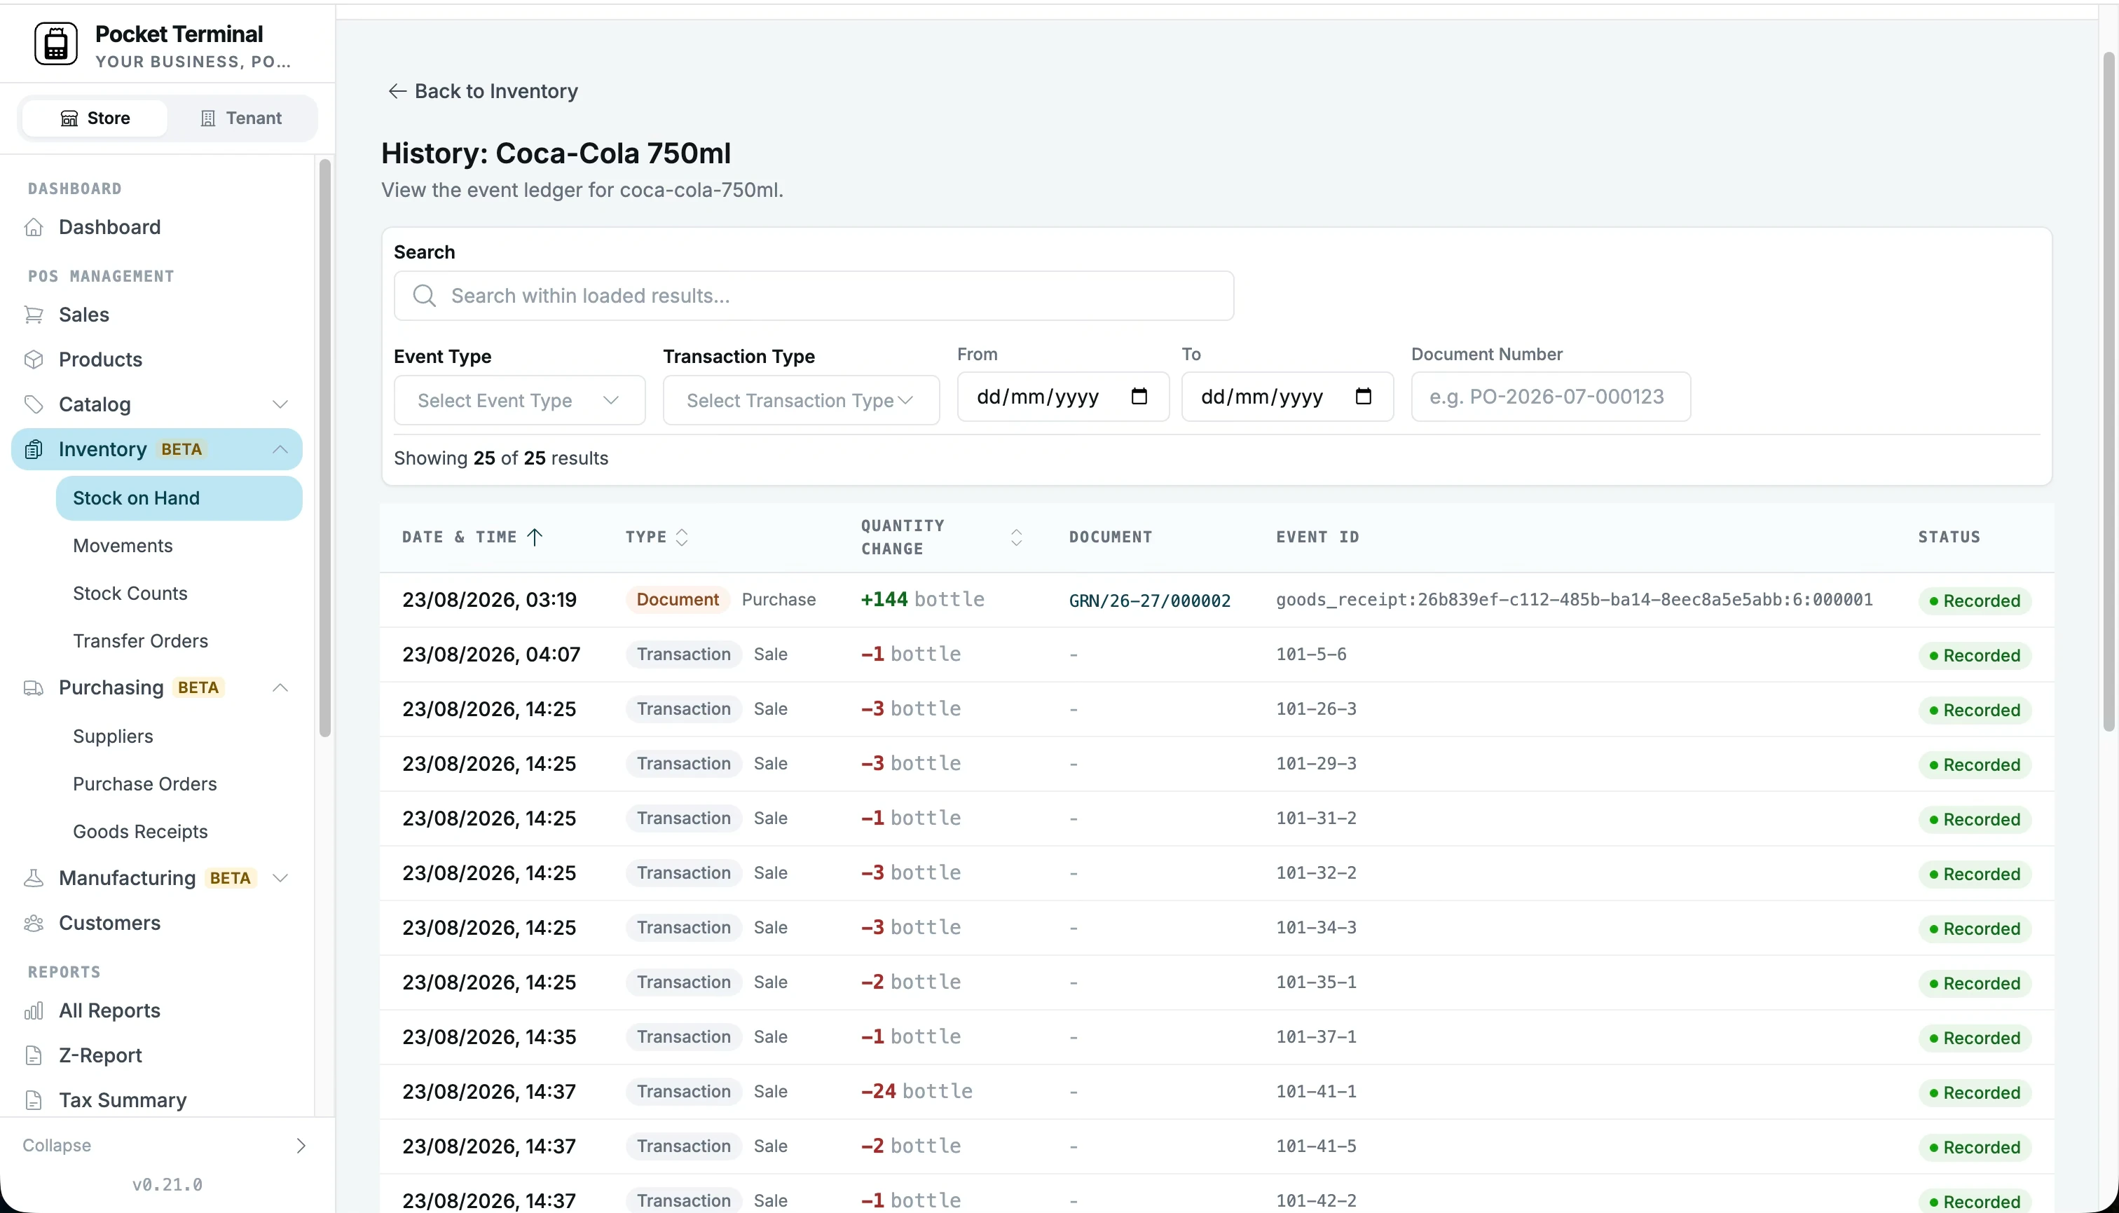Click the Manufacturing flask icon
This screenshot has height=1213, width=2119.
(34, 878)
